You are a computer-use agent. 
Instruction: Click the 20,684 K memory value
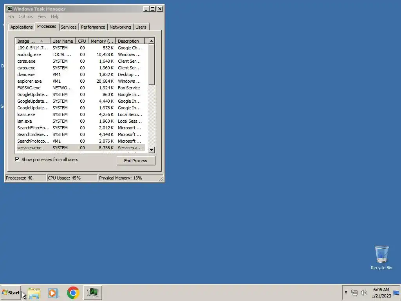[x=105, y=81]
